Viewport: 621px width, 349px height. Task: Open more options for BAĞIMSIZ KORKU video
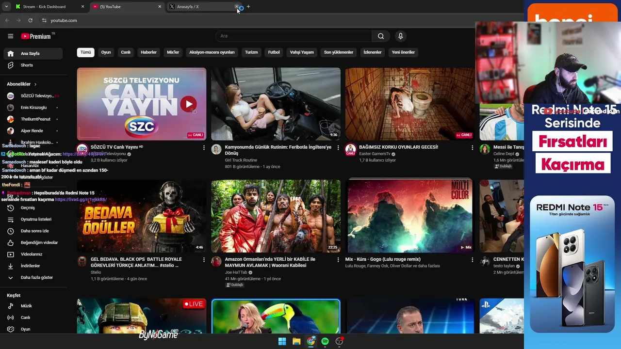click(472, 147)
